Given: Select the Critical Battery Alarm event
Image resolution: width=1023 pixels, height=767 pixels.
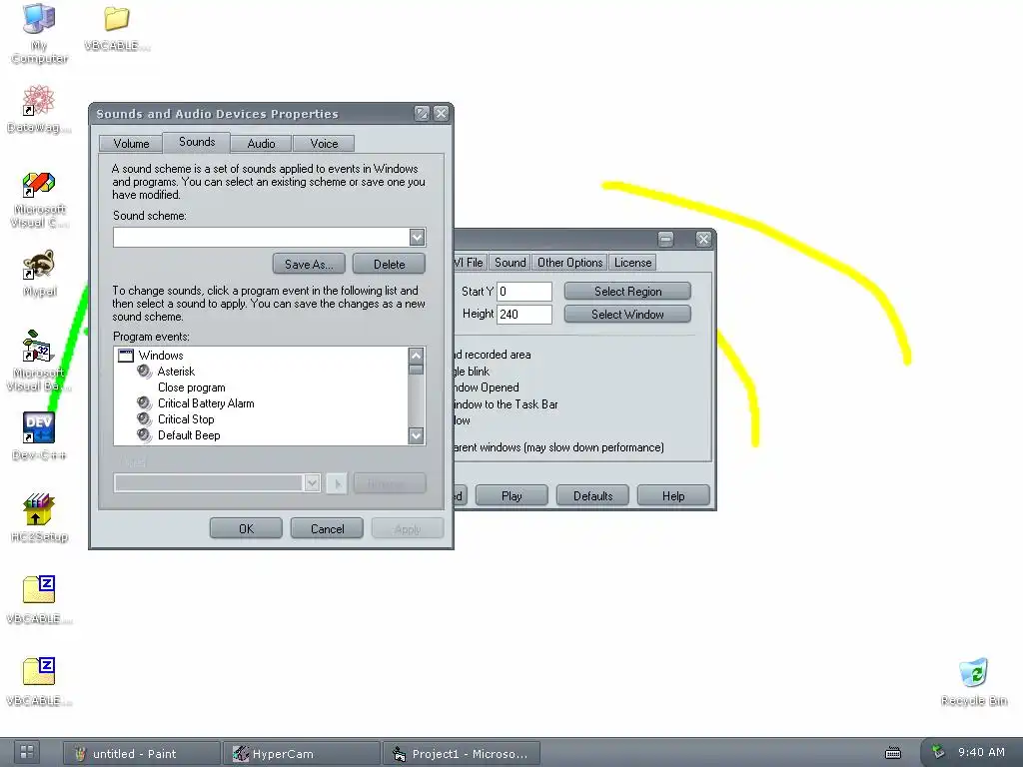Looking at the screenshot, I should click(x=206, y=403).
